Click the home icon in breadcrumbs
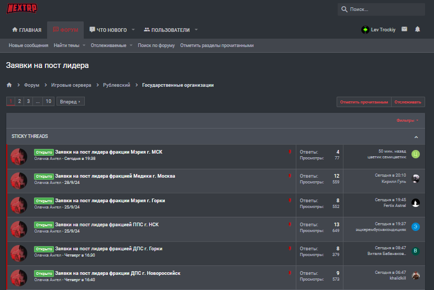This screenshot has height=290, width=434. click(x=9, y=85)
